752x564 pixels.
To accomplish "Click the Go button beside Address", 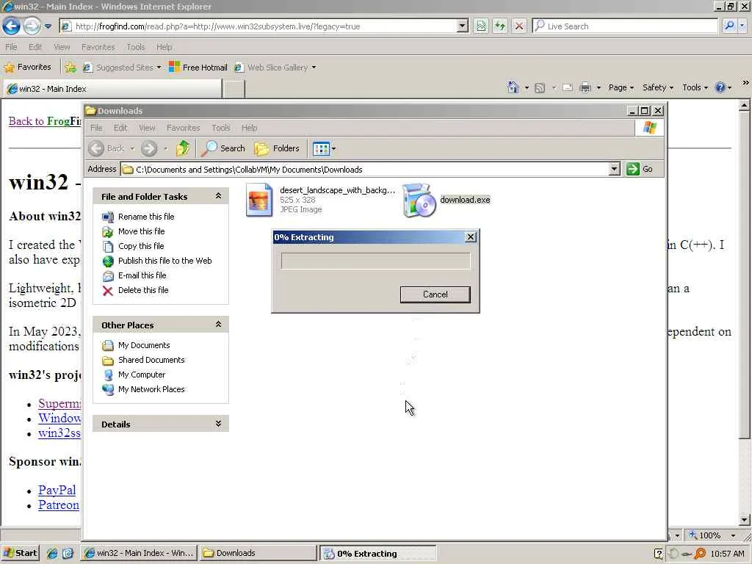I will point(640,169).
